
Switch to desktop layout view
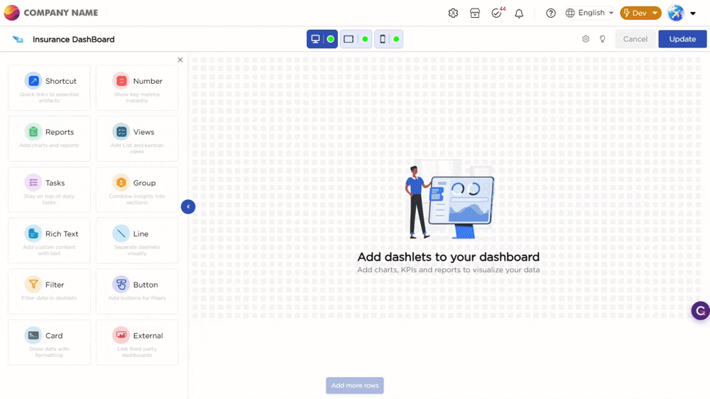click(x=316, y=39)
